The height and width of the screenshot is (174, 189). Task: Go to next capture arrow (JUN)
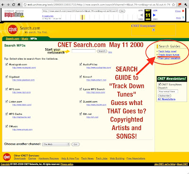(x=154, y=15)
